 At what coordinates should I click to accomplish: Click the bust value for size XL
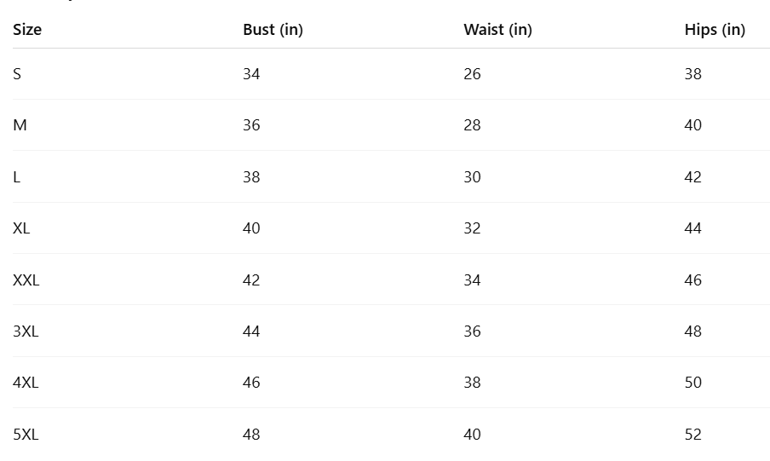tap(251, 228)
